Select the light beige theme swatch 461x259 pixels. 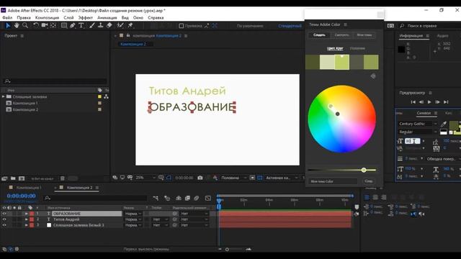(327, 62)
